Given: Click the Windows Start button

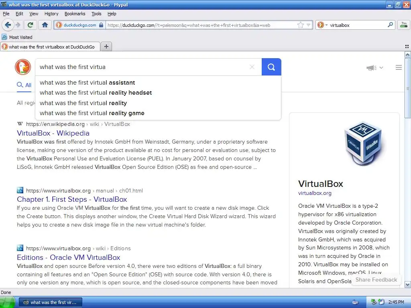Looking at the screenshot, I should point(8,302).
